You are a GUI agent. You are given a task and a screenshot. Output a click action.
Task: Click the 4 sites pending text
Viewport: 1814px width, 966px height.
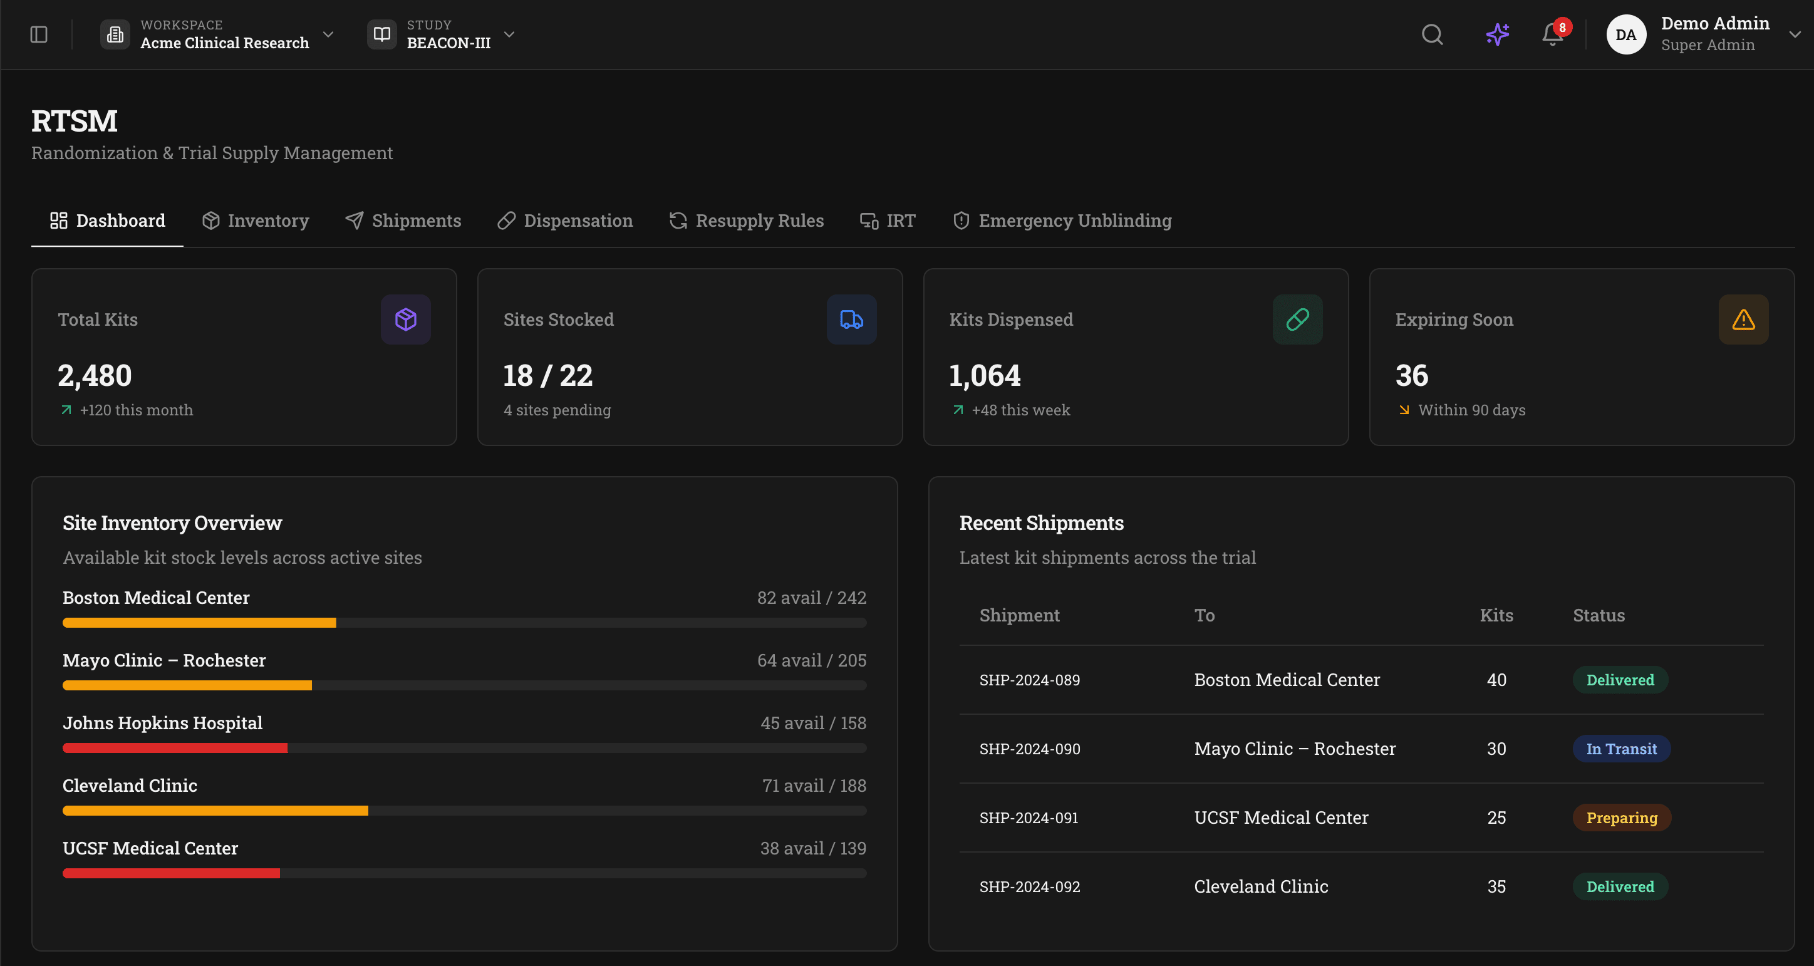point(557,410)
